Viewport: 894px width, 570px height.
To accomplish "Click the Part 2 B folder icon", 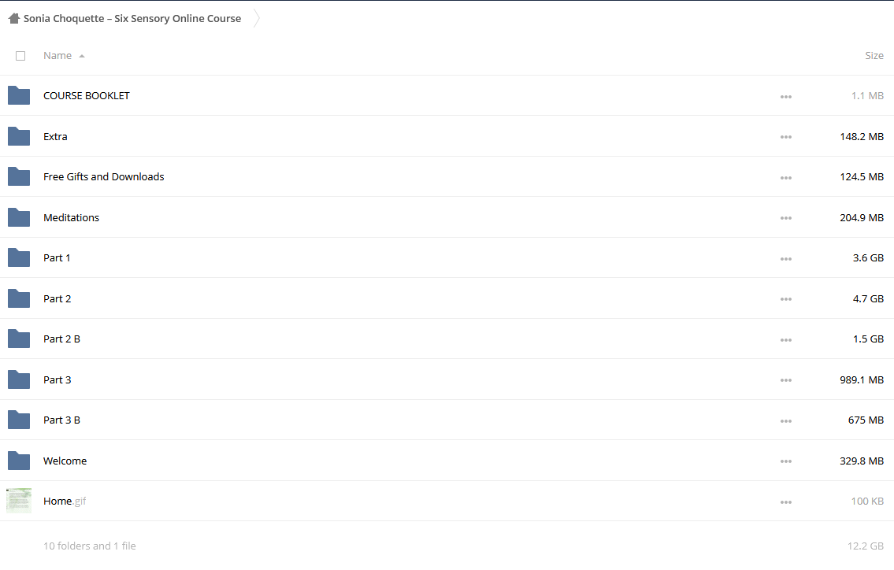I will point(19,339).
